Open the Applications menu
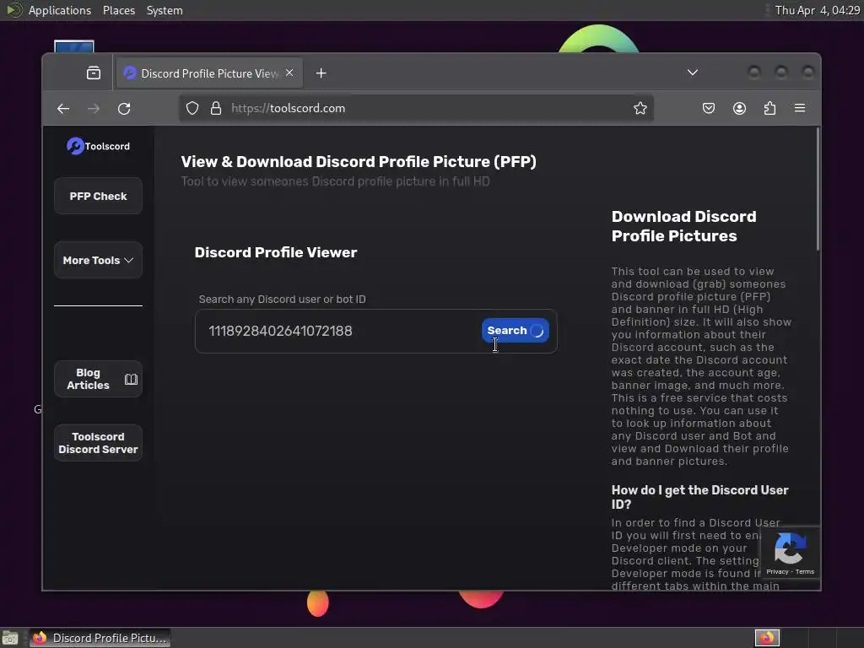This screenshot has height=648, width=864. pyautogui.click(x=60, y=10)
